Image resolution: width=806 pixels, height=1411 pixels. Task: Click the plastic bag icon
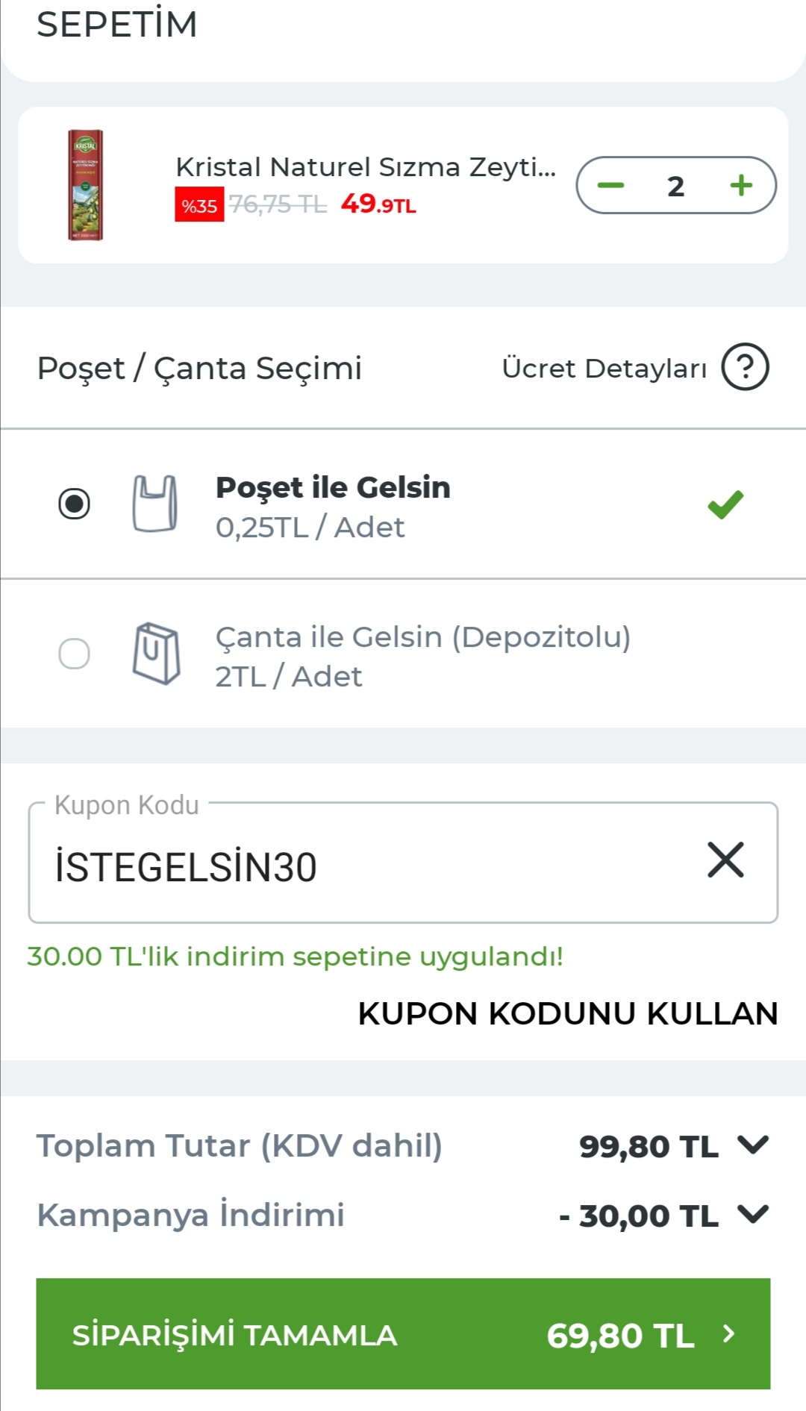point(155,504)
